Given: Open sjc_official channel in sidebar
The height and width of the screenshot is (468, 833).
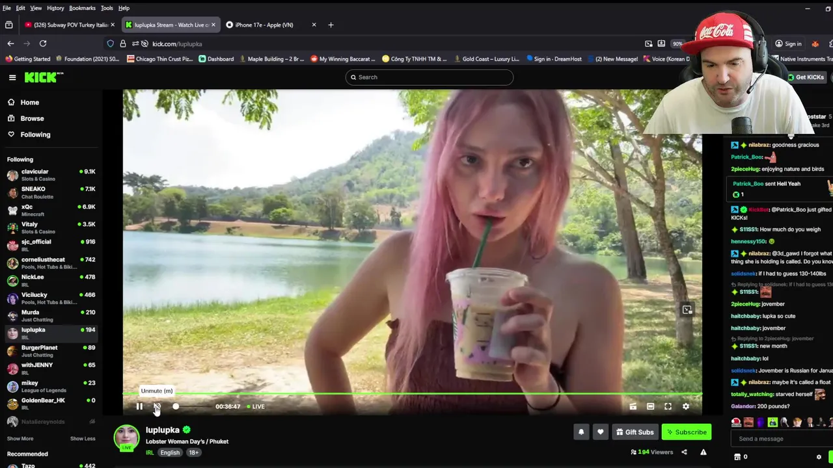Looking at the screenshot, I should coord(51,245).
